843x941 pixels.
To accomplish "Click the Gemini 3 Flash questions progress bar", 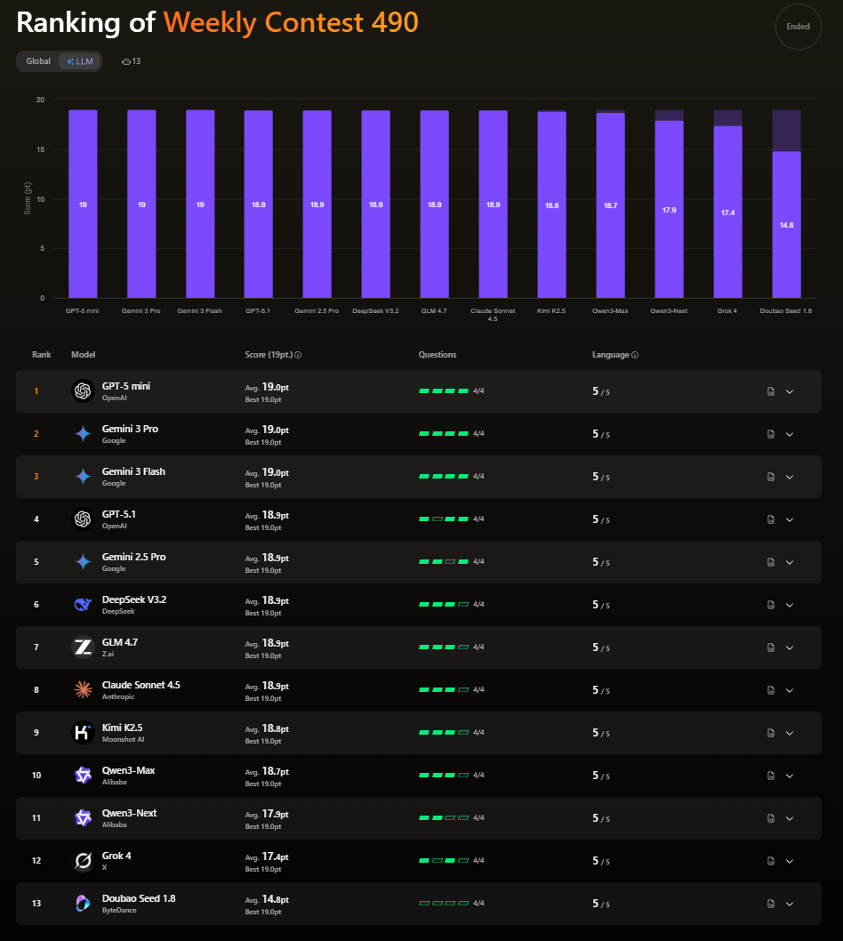I will (x=444, y=477).
